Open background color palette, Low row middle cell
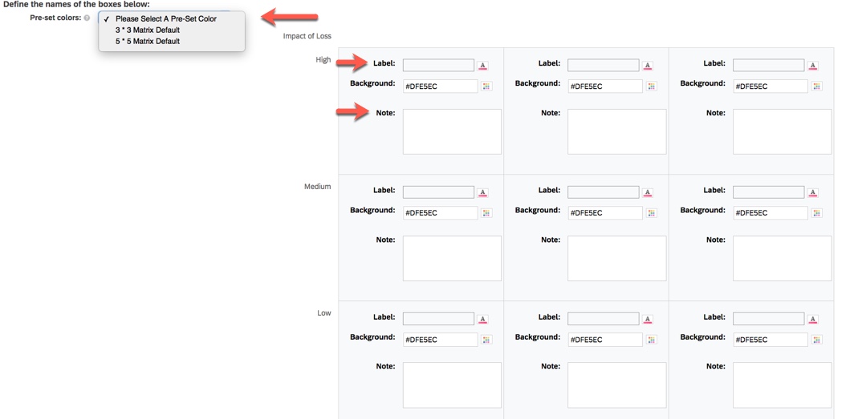Viewport: 850px width, 419px height. coord(652,340)
